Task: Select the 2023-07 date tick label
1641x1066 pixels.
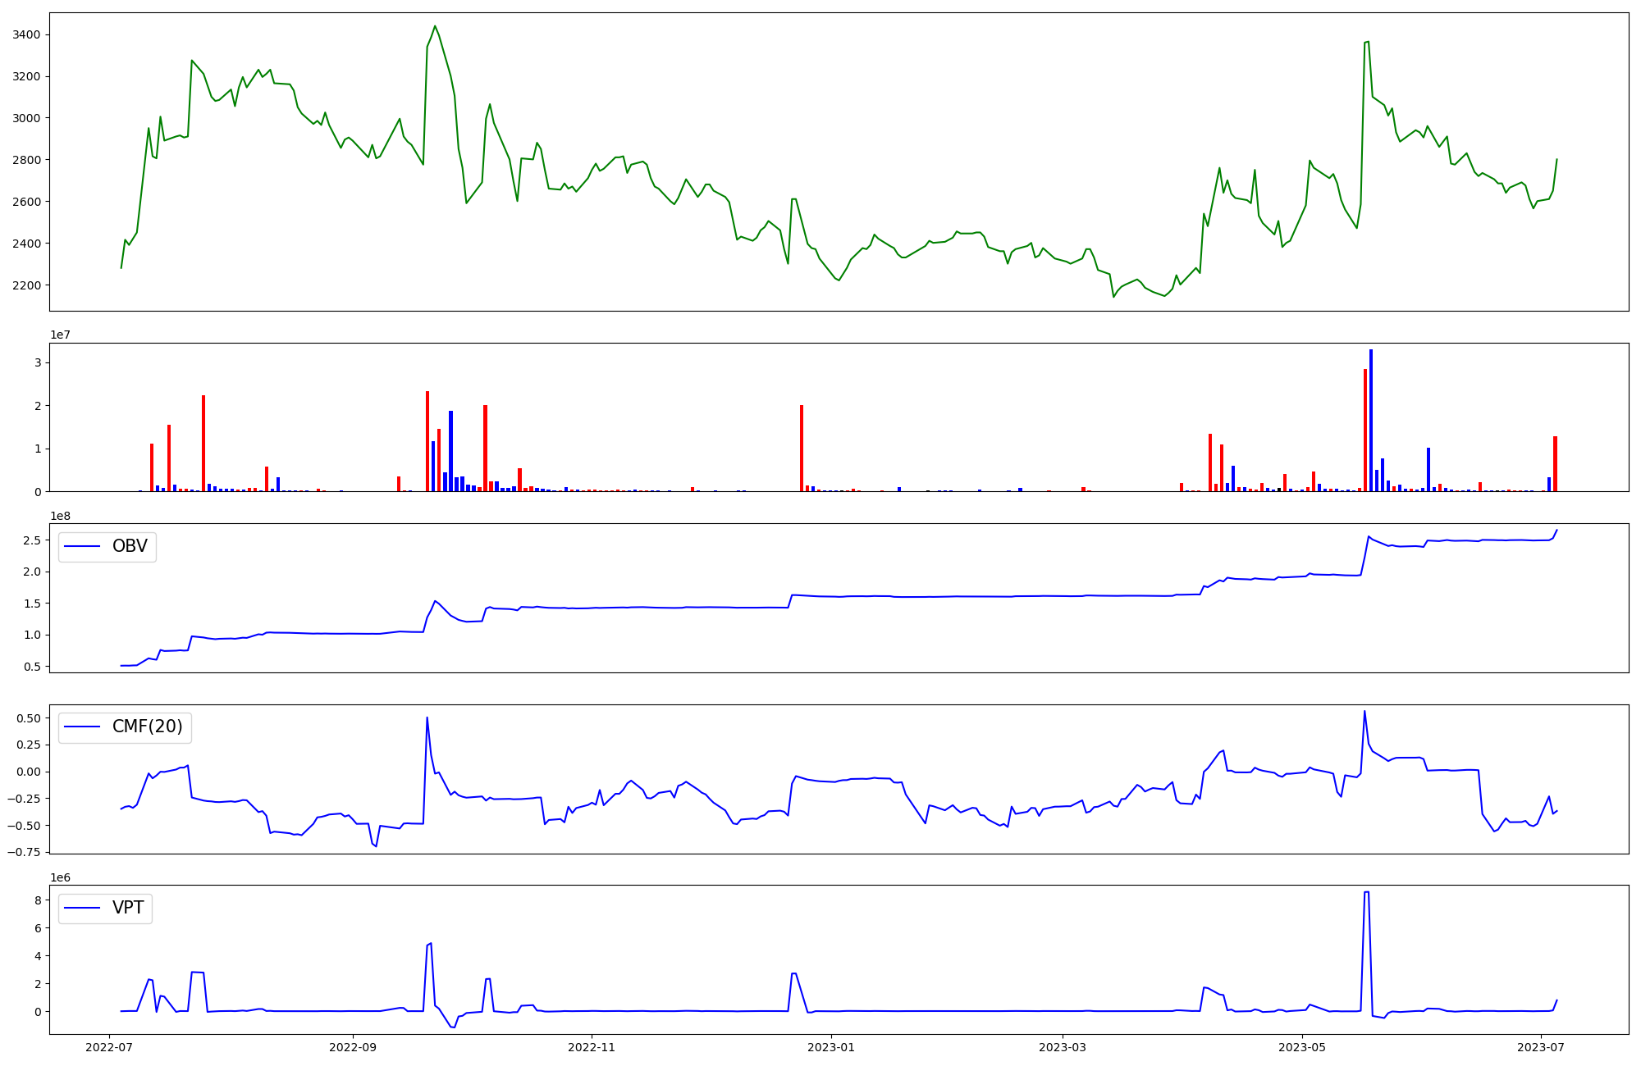Action: (x=1541, y=1046)
